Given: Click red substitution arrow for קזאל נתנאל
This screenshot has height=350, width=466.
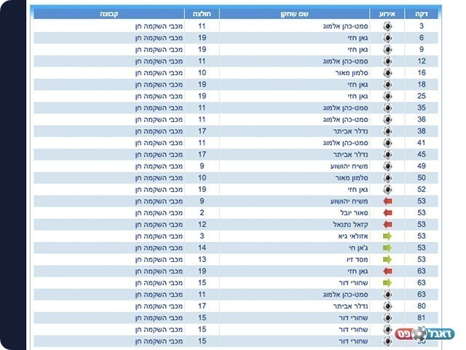Looking at the screenshot, I should coord(387,224).
